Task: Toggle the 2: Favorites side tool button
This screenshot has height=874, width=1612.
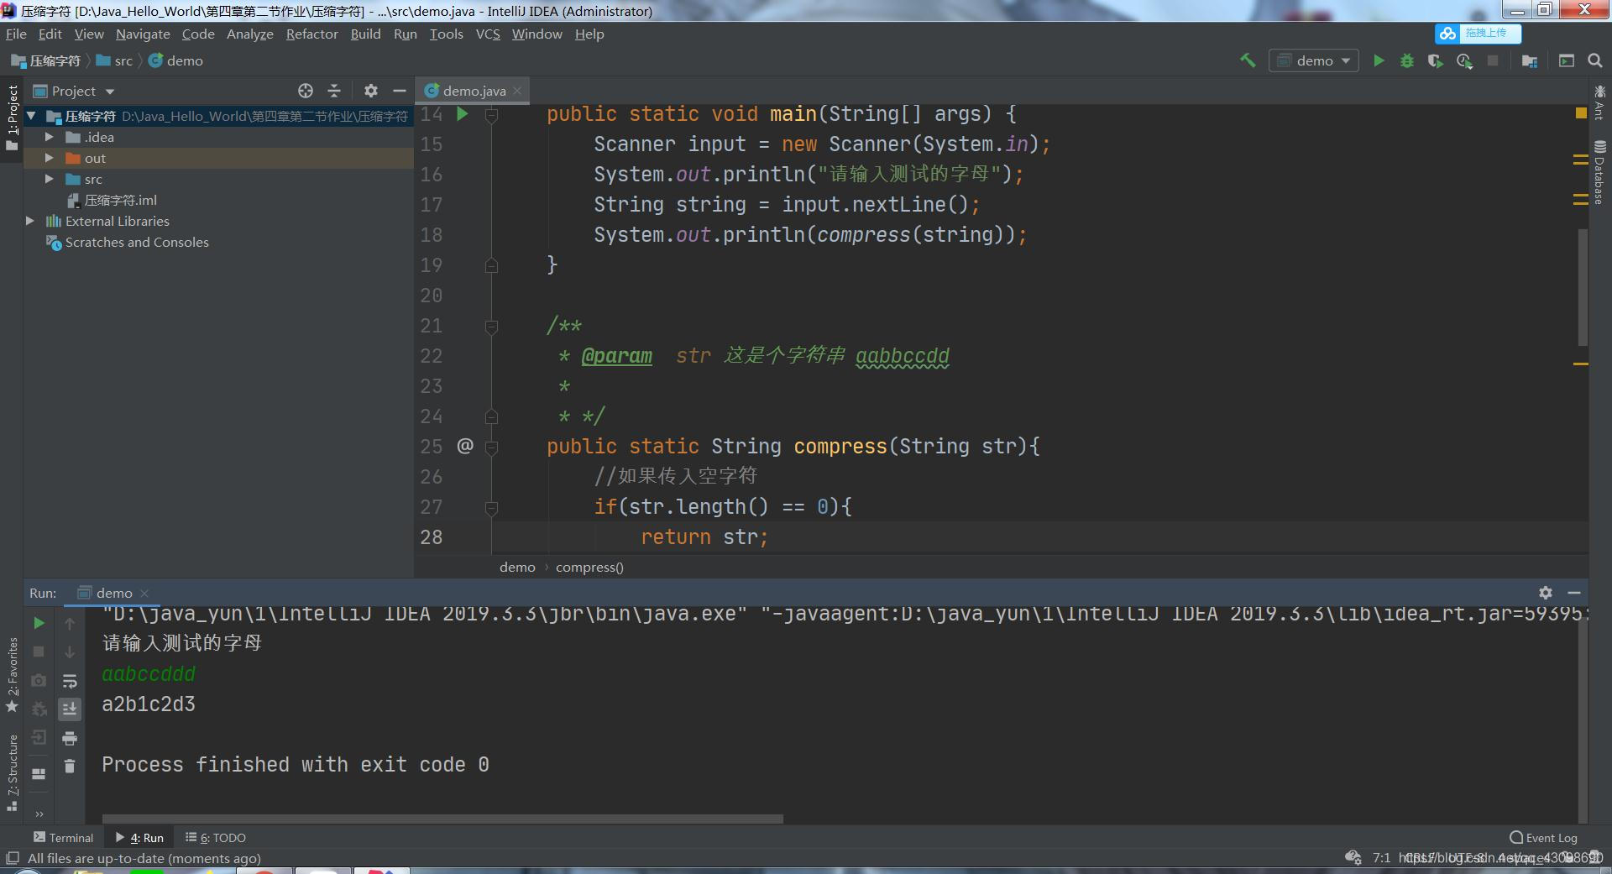Action: [x=12, y=675]
